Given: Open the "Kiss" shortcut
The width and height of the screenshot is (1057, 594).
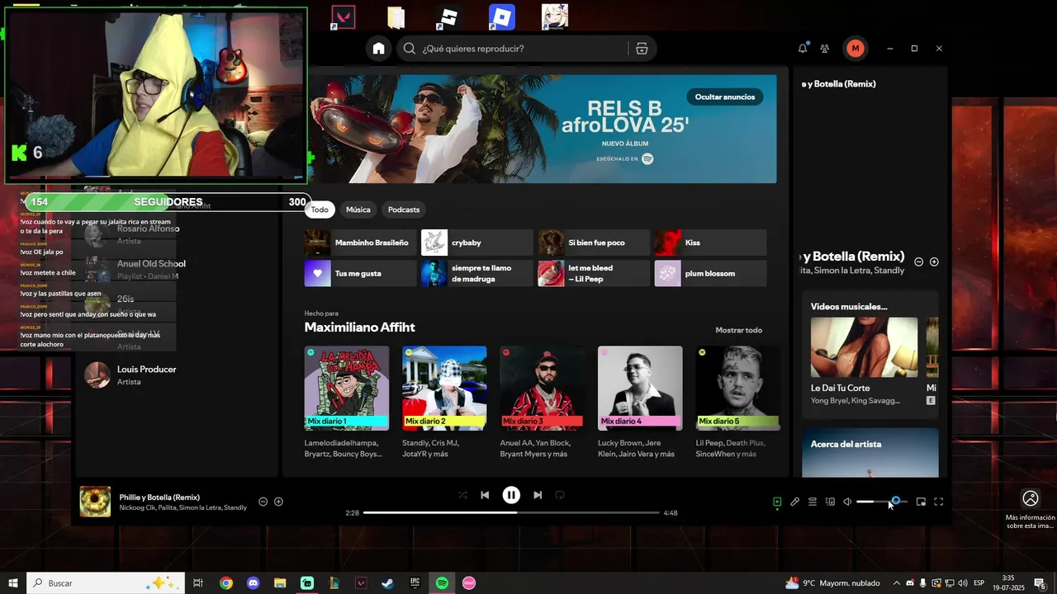Looking at the screenshot, I should pos(710,243).
